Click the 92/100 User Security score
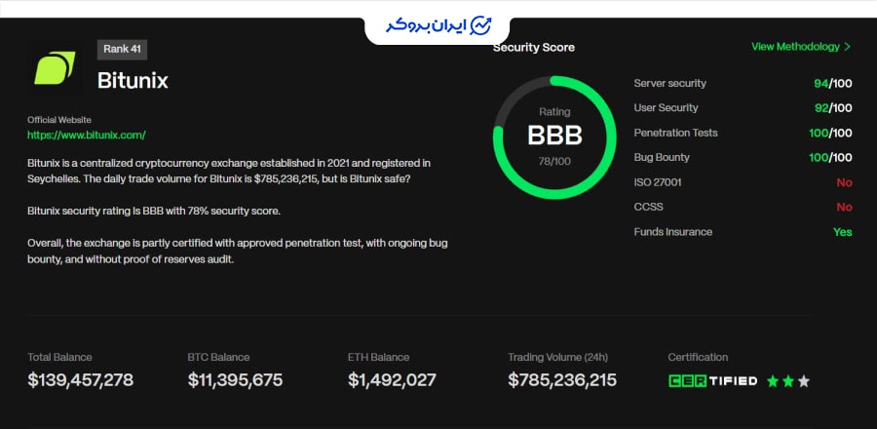877x429 pixels. [x=833, y=108]
